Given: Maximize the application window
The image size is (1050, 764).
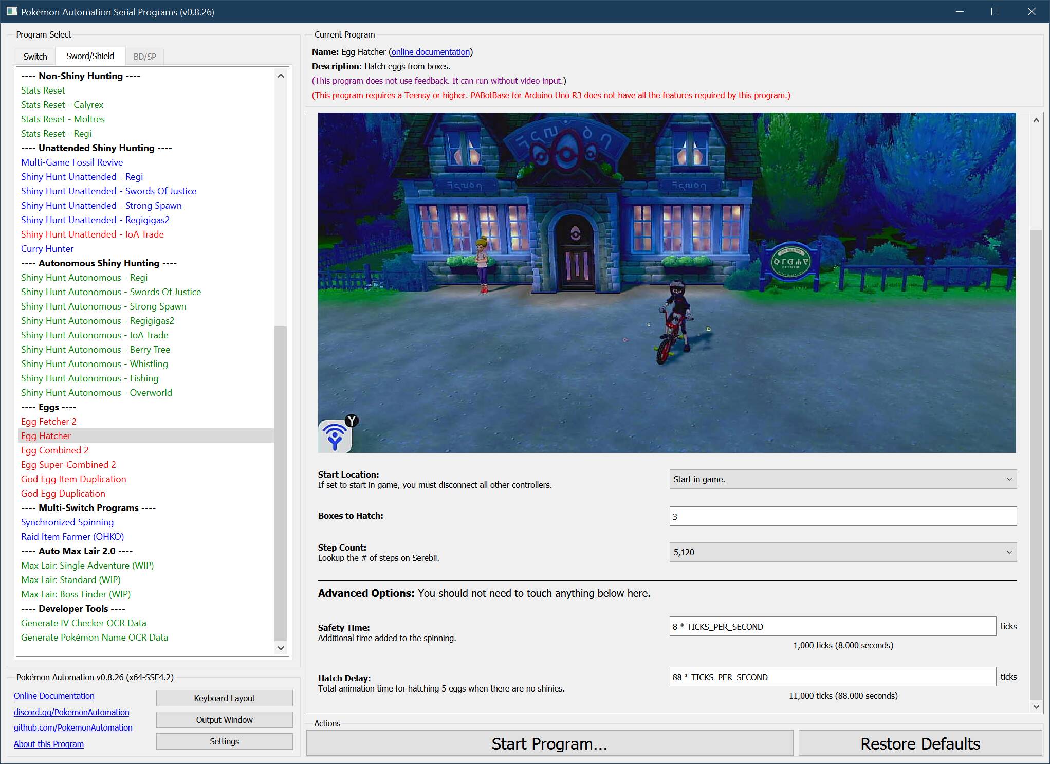Looking at the screenshot, I should tap(995, 11).
